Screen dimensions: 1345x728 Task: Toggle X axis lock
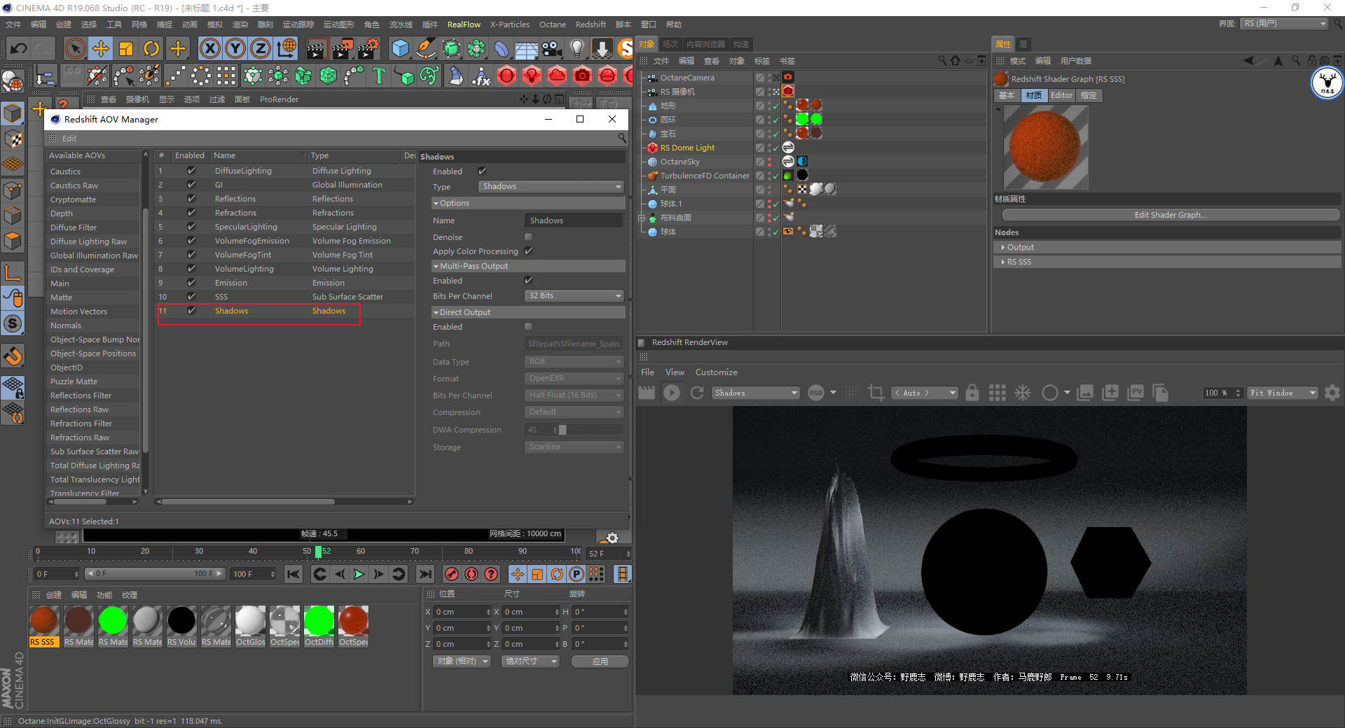click(209, 49)
